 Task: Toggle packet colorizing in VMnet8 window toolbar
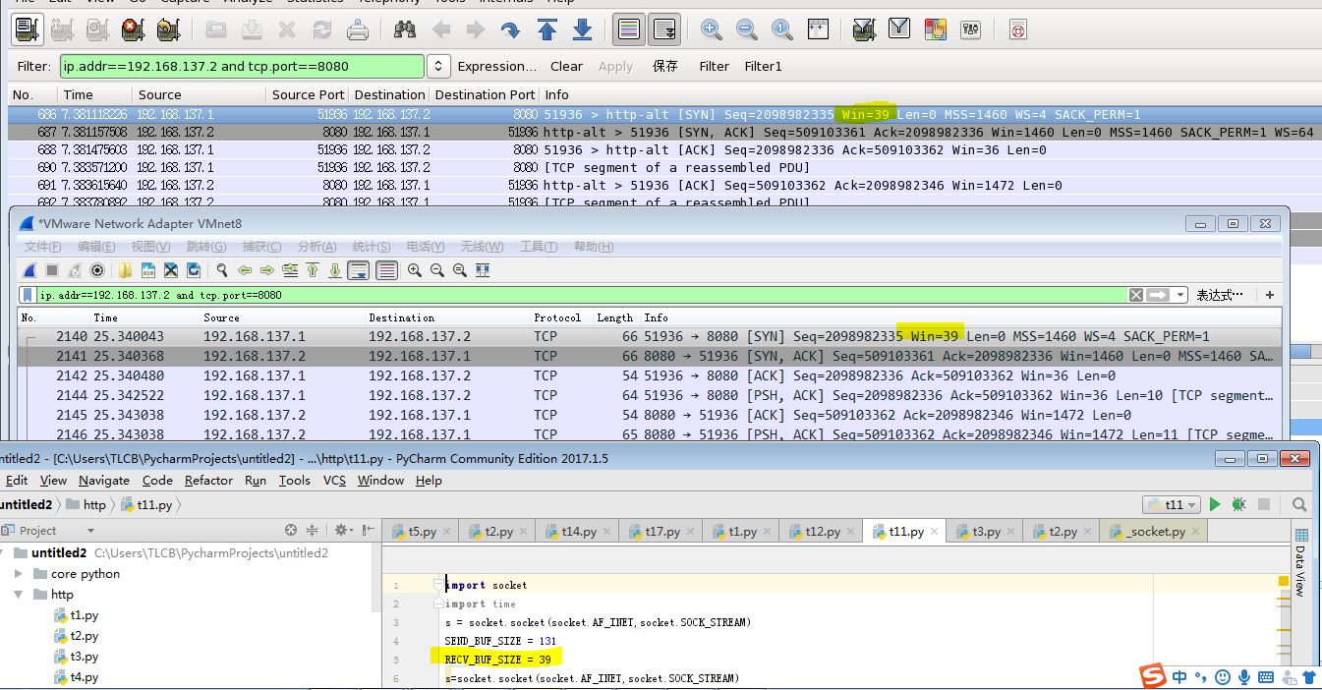pos(387,270)
